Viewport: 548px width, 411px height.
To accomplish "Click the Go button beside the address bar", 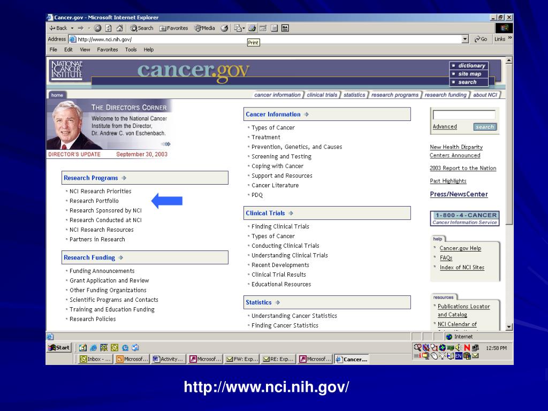I will pyautogui.click(x=481, y=39).
